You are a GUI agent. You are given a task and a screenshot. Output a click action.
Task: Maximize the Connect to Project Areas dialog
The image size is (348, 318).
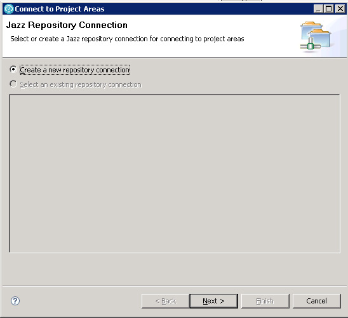click(x=329, y=9)
